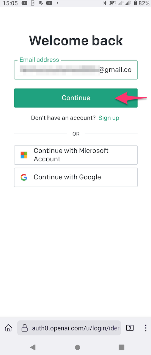Tap the Wi-Fi signal status icon
Screen dimensions: 151x355
[112, 3]
